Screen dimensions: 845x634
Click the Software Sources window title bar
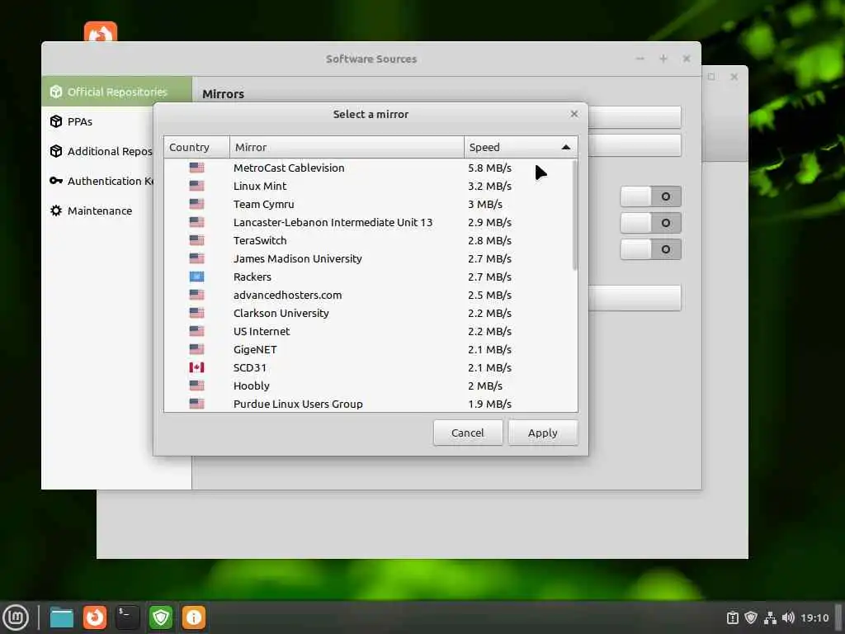coord(371,59)
